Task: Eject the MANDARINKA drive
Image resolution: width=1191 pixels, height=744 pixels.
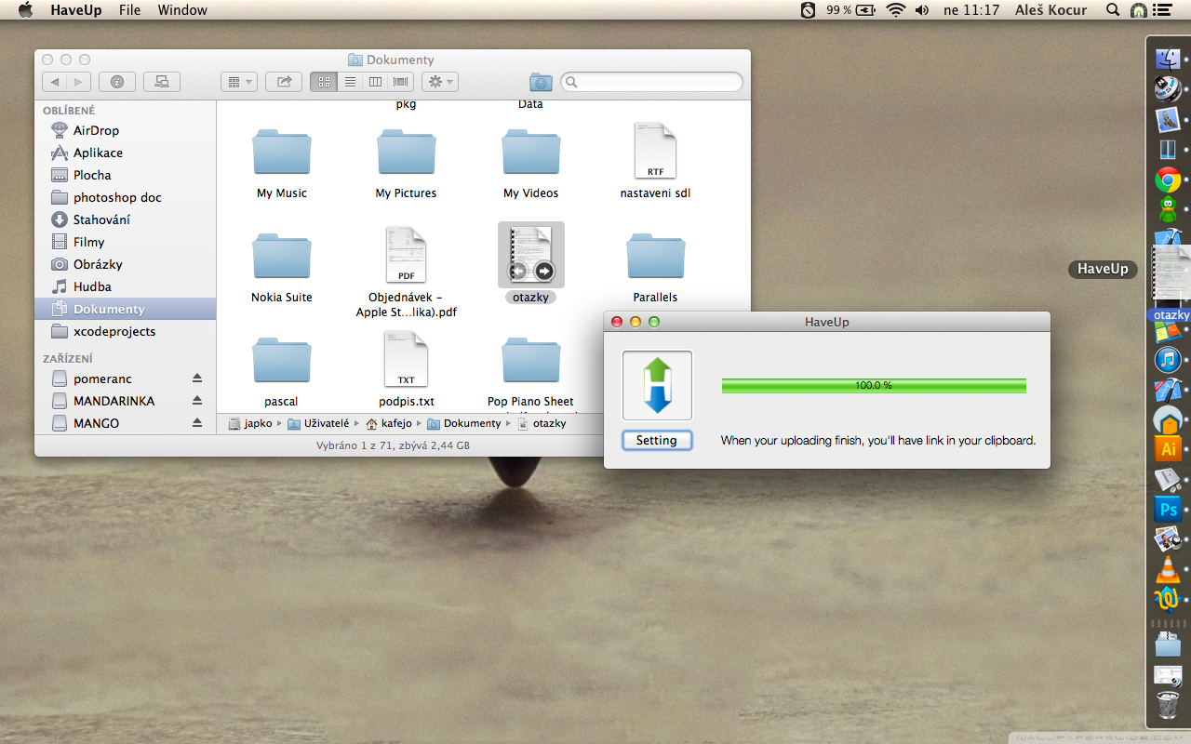Action: click(x=197, y=401)
